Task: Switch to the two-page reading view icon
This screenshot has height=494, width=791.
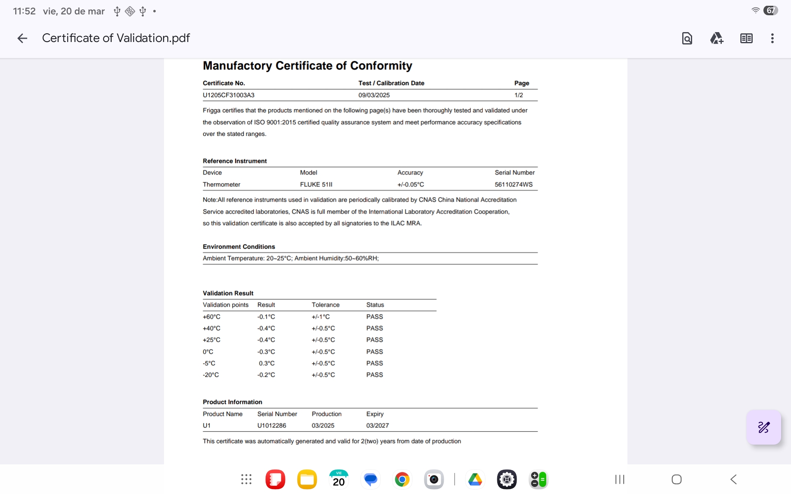Action: tap(746, 38)
